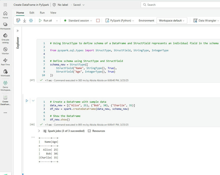Select Create DataFrame notebook in the sidebar
Viewport: 220px width, 175px height.
click(5, 100)
